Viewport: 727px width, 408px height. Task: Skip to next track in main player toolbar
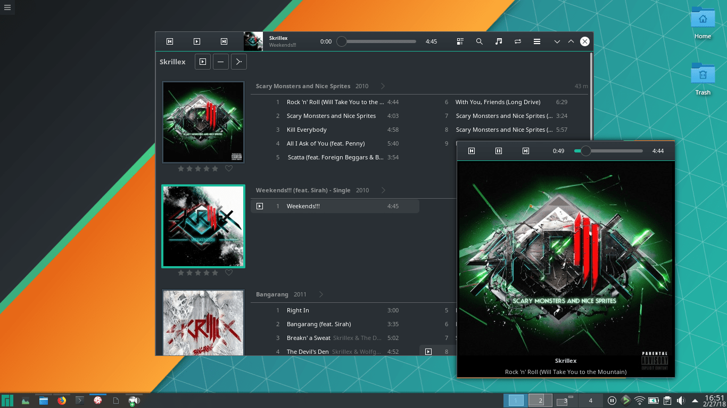[224, 41]
